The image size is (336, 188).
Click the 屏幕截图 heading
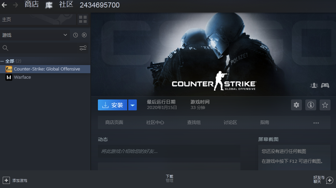[x=268, y=139]
